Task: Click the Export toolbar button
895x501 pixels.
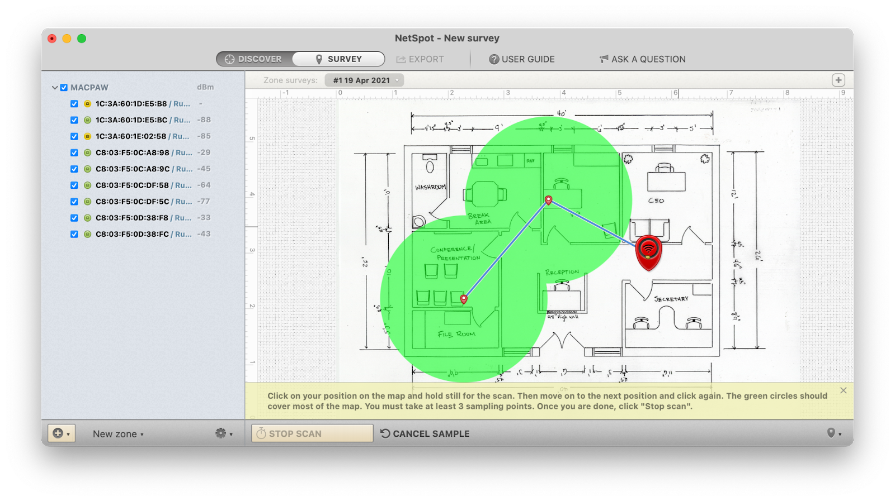Action: coord(420,59)
